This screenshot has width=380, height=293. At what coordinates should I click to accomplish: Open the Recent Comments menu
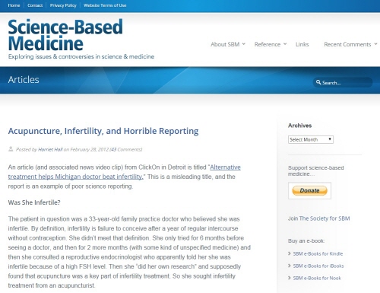[347, 44]
